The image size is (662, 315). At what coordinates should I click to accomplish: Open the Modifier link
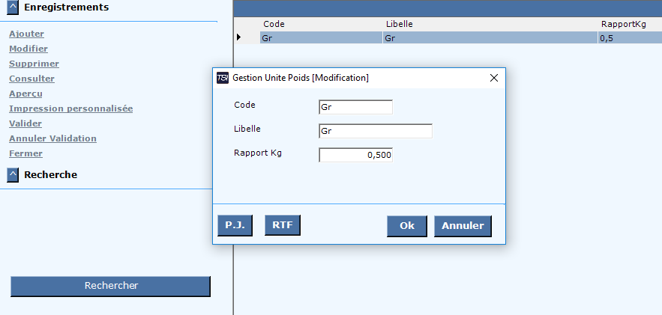coord(28,49)
